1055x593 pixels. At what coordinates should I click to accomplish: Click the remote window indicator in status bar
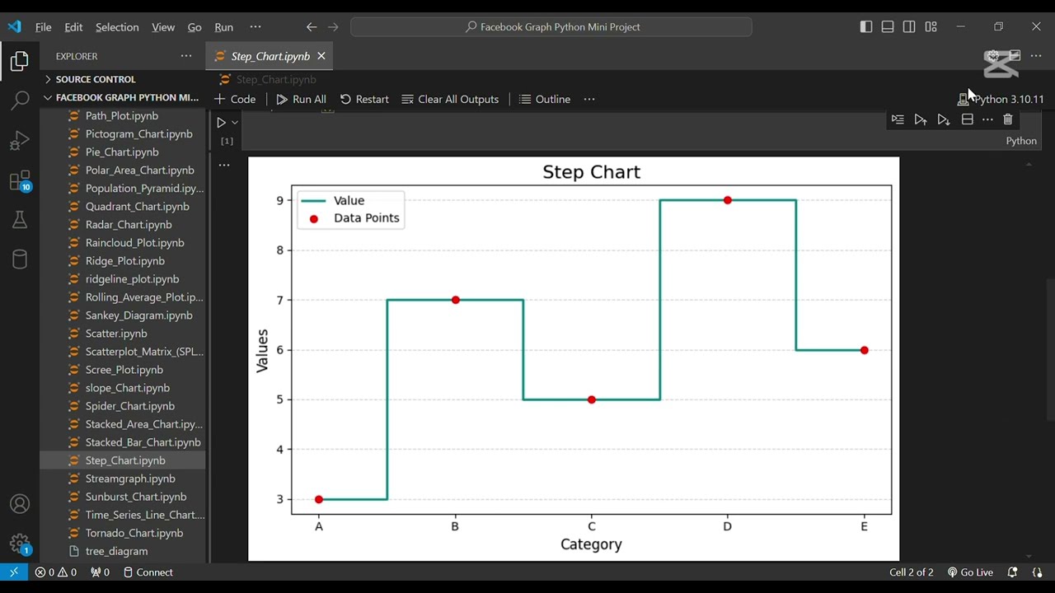14,572
